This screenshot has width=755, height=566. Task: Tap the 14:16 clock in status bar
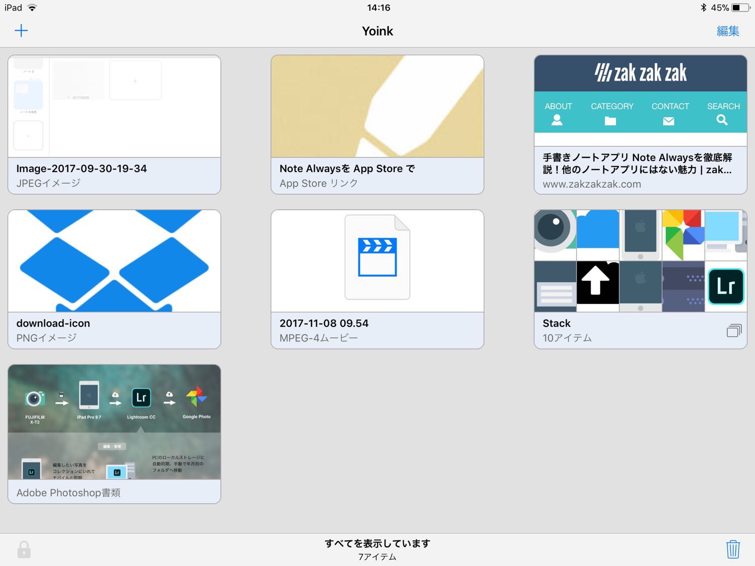[x=379, y=8]
